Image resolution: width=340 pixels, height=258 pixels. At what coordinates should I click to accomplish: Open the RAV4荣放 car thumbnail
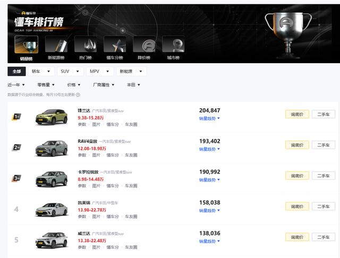[52, 148]
